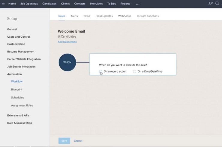Open Workflow under Automation
This screenshot has width=222, height=147.
pyautogui.click(x=17, y=82)
